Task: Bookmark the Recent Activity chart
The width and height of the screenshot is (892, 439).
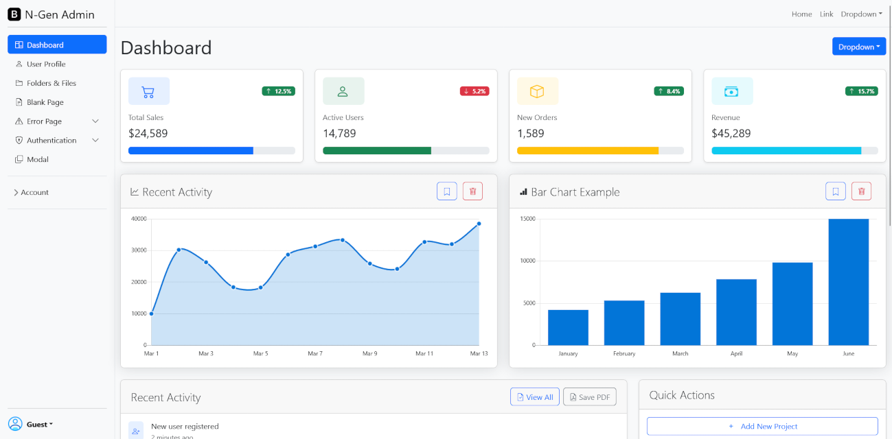Action: click(x=447, y=191)
